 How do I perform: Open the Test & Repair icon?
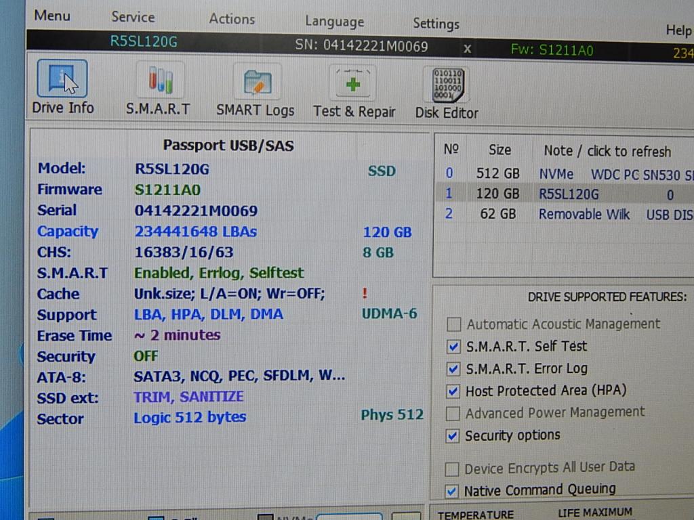[352, 83]
